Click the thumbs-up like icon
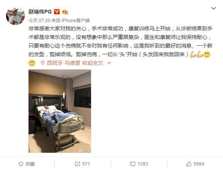The height and width of the screenshot is (170, 223). pos(189,164)
